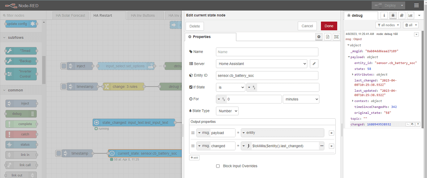
Task: Open the node appearance icon tab
Action: coord(336,37)
